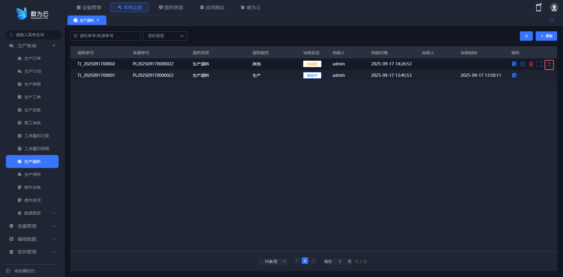
Task: Expand the 库存管理 sidebar menu
Action: [32, 252]
